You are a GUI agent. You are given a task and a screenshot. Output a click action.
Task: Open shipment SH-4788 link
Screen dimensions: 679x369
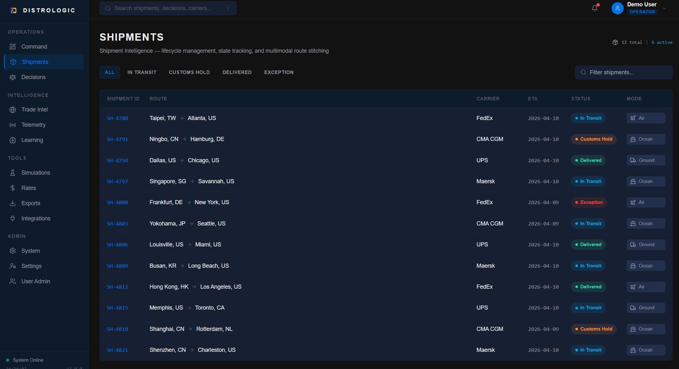117,118
